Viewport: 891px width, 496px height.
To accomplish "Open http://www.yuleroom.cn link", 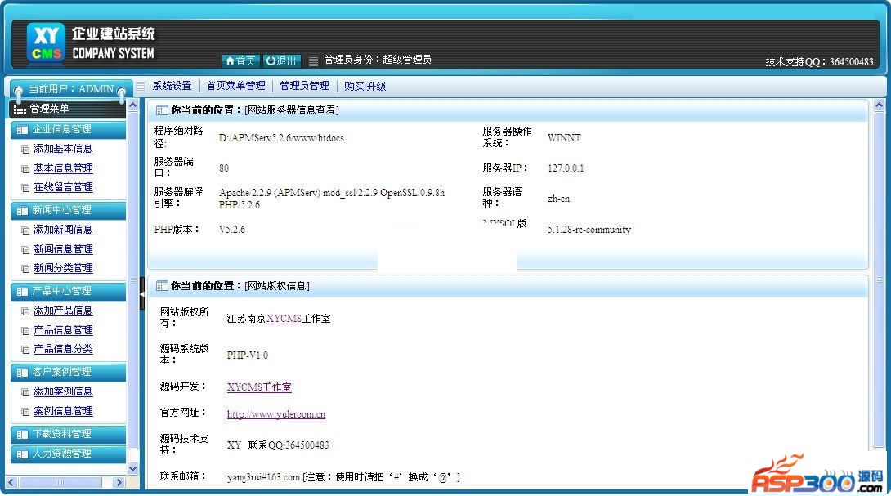I will click(x=276, y=414).
